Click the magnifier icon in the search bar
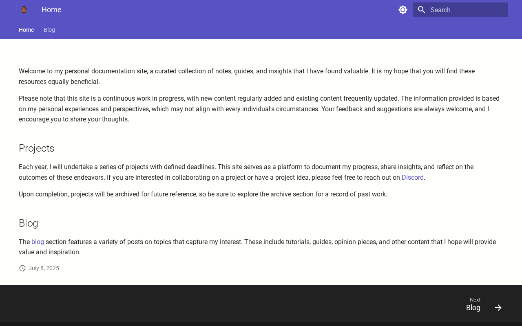 (x=422, y=10)
